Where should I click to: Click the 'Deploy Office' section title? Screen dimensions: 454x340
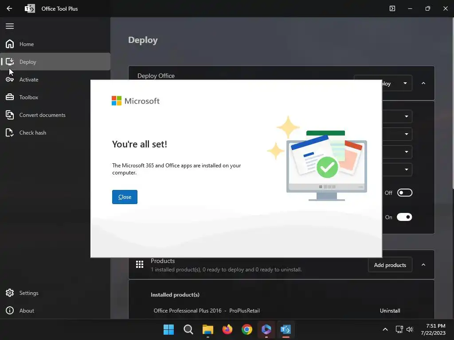pos(156,76)
